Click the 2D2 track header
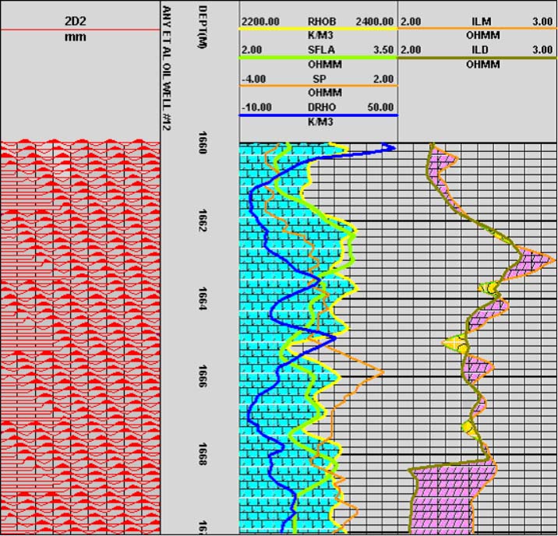The image size is (558, 536). point(79,21)
